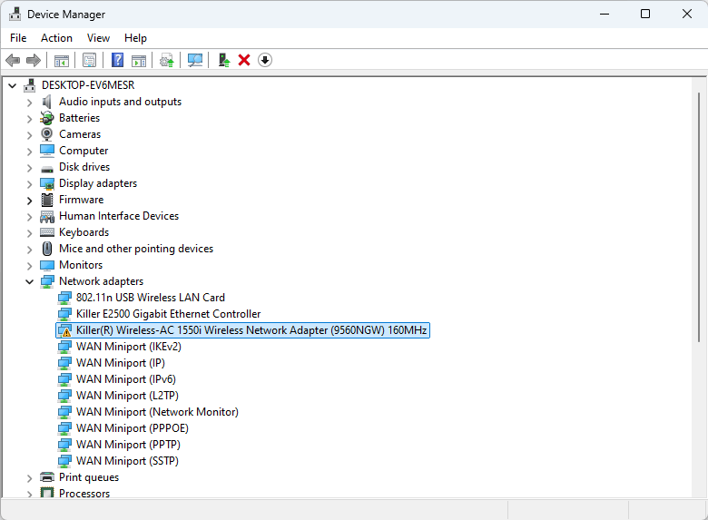Viewport: 708px width, 520px height.
Task: Select the Monitors label
Action: 81,264
